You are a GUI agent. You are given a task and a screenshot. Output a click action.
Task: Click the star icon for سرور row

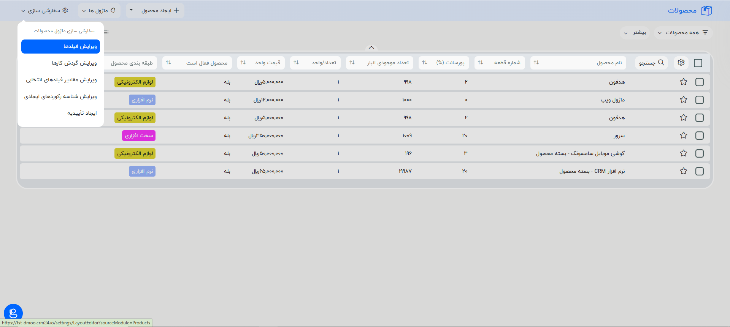tap(683, 136)
